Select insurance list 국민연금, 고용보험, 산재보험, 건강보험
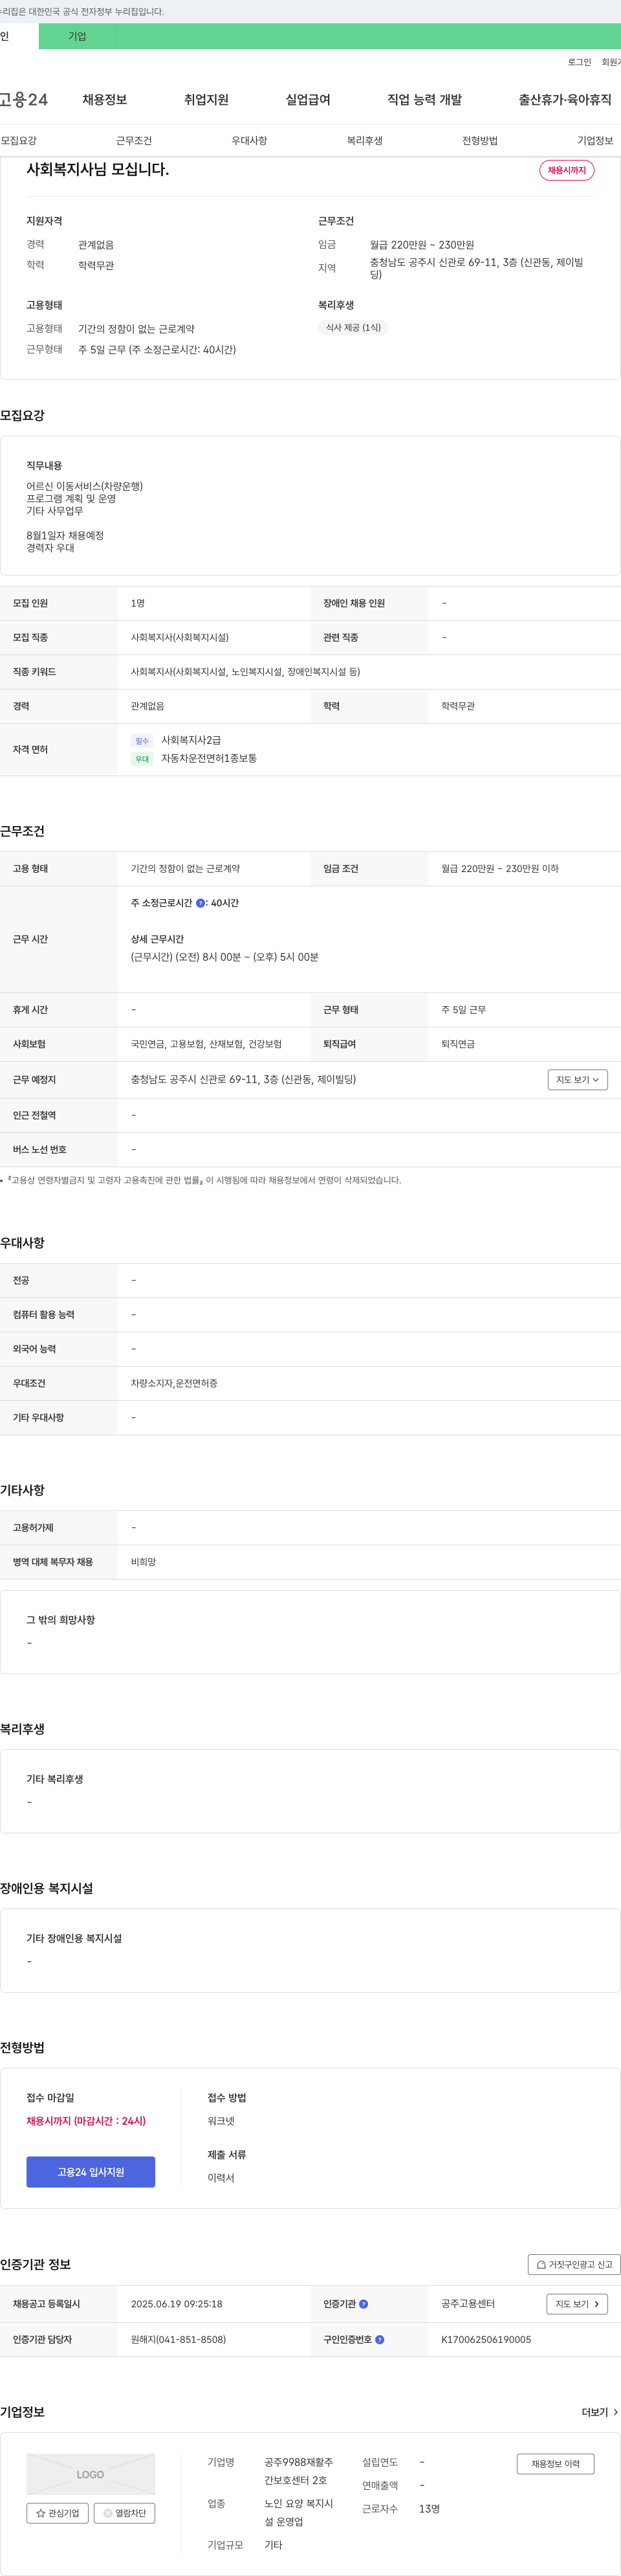The height and width of the screenshot is (2576, 621). coord(206,1044)
